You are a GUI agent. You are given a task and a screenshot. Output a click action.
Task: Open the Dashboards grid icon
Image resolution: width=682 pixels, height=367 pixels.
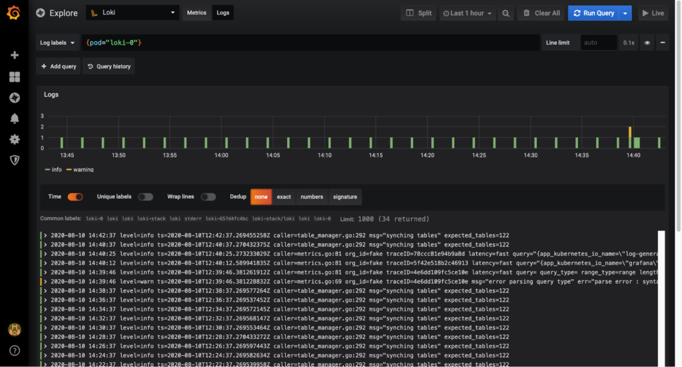(14, 77)
